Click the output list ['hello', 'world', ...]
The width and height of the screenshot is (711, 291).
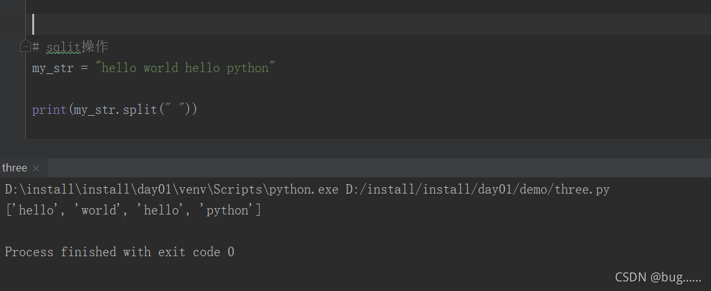(x=133, y=210)
